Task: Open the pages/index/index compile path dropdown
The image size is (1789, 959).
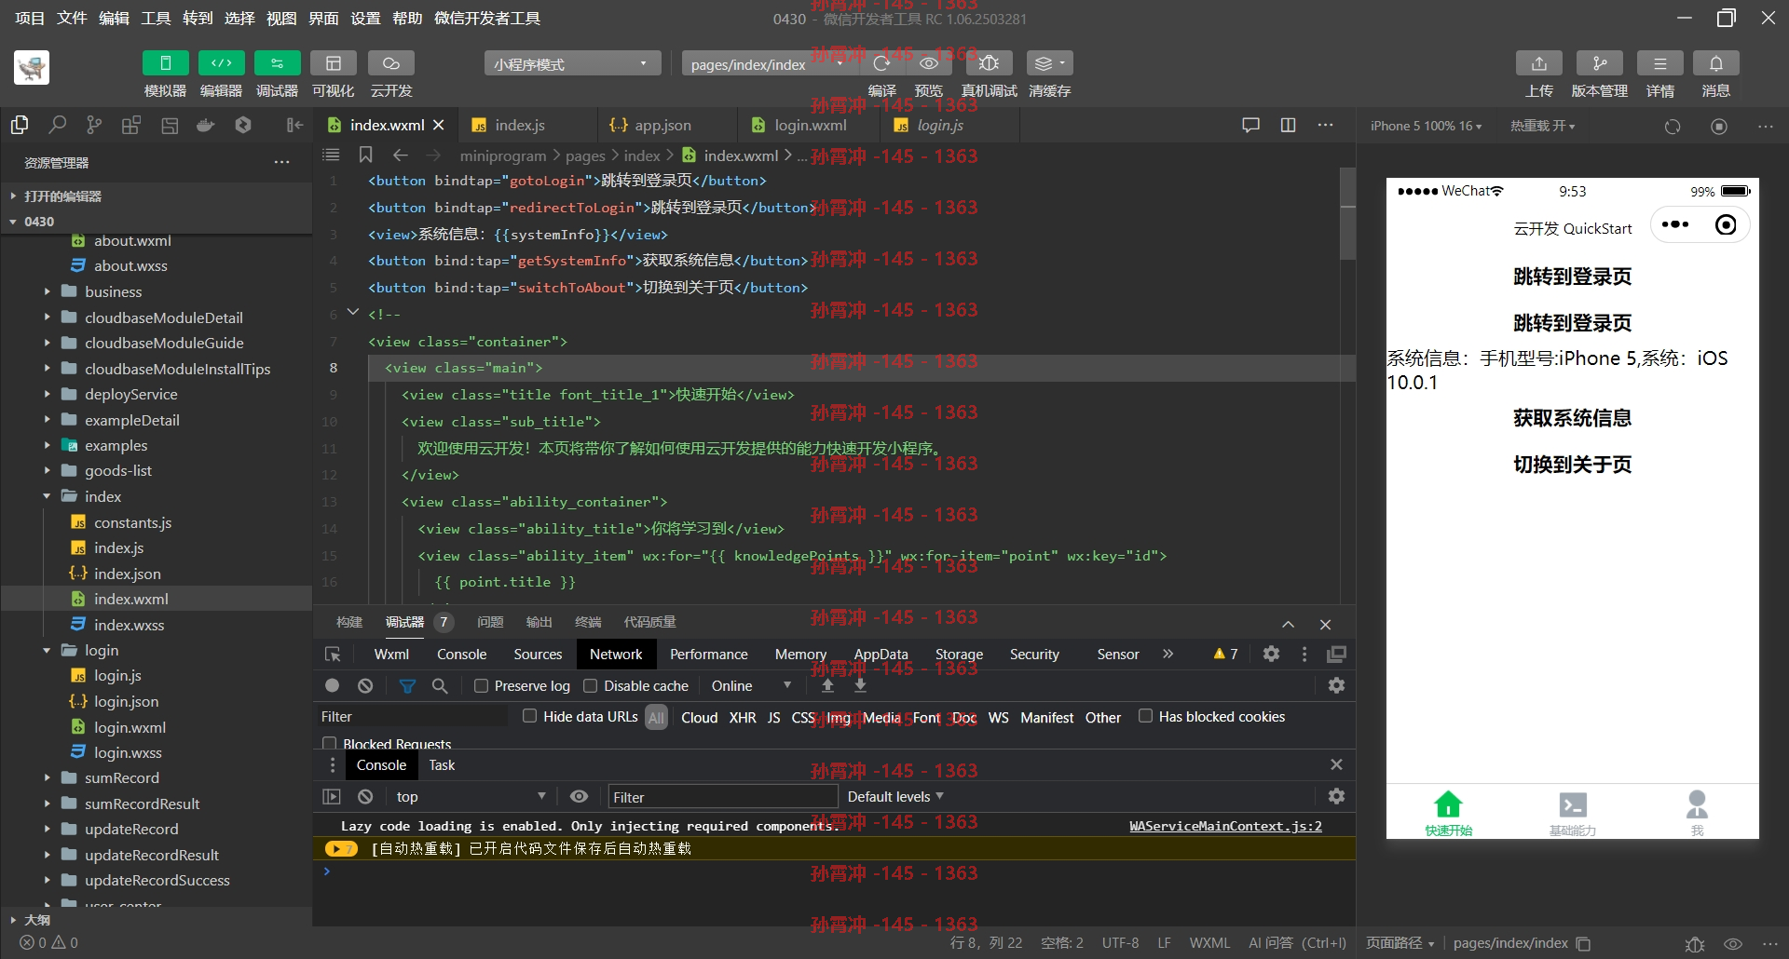Action: pyautogui.click(x=768, y=63)
